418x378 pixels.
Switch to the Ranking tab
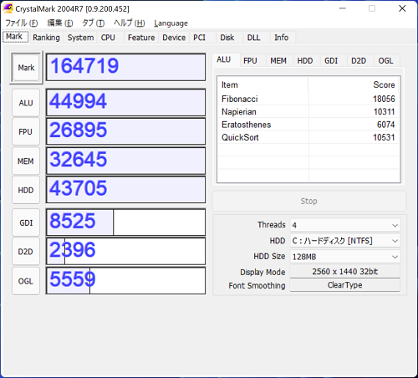(x=46, y=38)
